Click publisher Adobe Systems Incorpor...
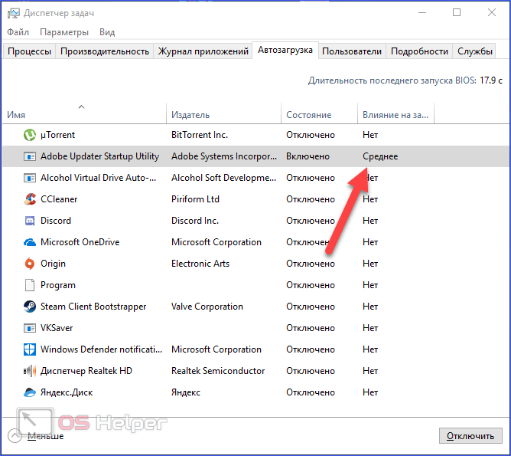511x456 pixels. 224,156
